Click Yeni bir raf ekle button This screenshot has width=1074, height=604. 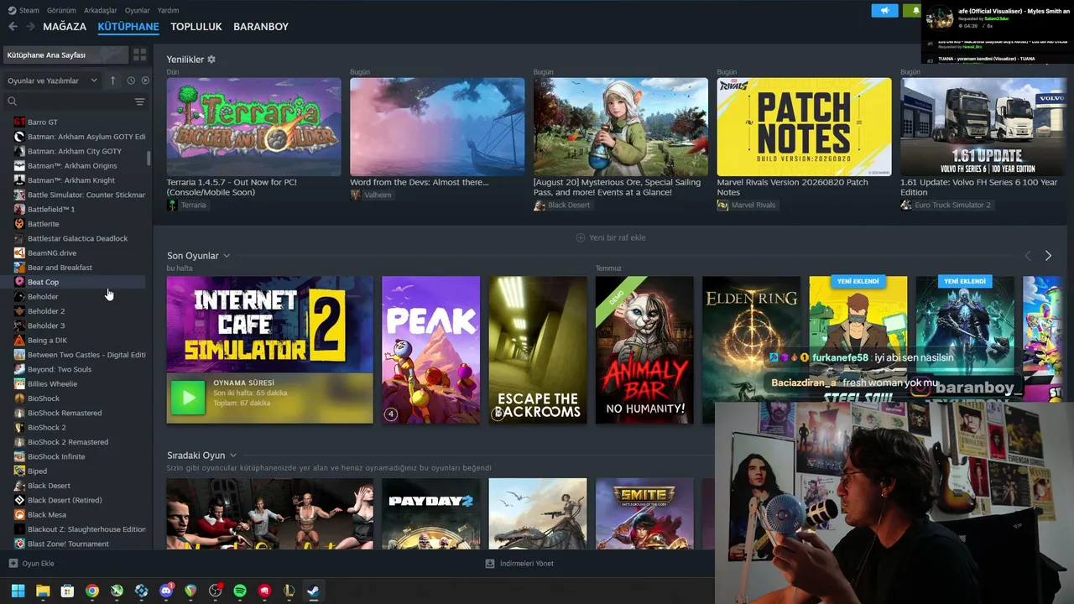(x=611, y=237)
